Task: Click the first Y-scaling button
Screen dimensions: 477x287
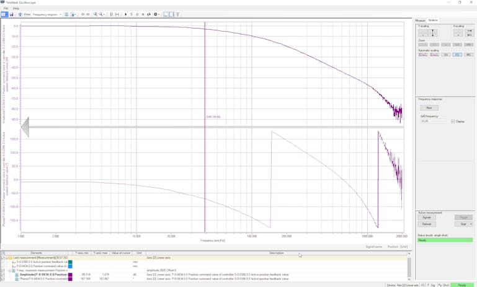Action: (x=423, y=33)
